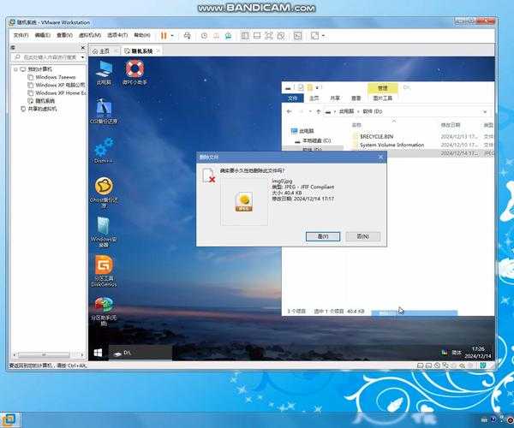Select Windows 7 VM in library tree
Screen dimensions: 514x428
click(x=55, y=77)
